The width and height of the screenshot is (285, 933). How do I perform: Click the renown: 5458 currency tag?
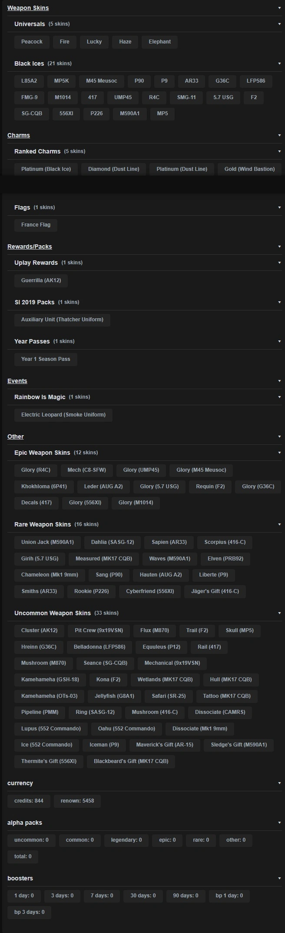pos(77,801)
